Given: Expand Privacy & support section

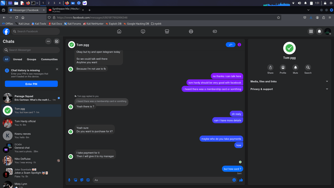Looking at the screenshot, I should (289, 89).
